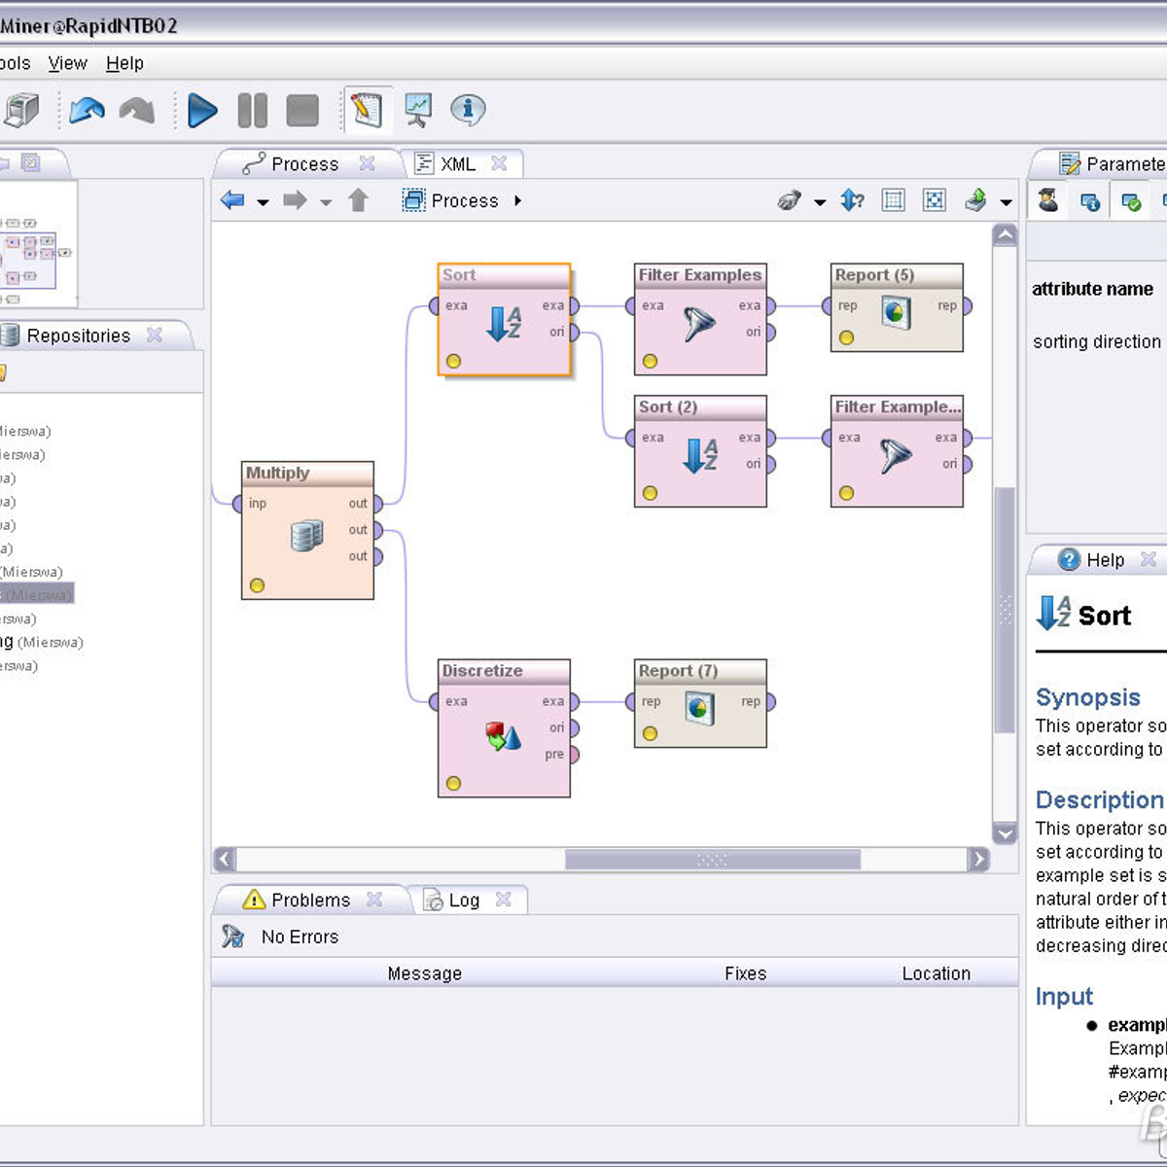Switch to the Process tab
The width and height of the screenshot is (1167, 1167).
pyautogui.click(x=304, y=164)
